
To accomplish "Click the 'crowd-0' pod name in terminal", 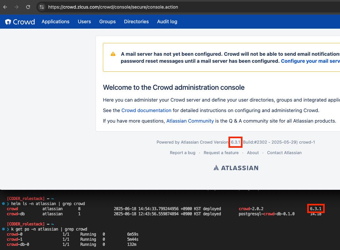I will click(x=15, y=234).
